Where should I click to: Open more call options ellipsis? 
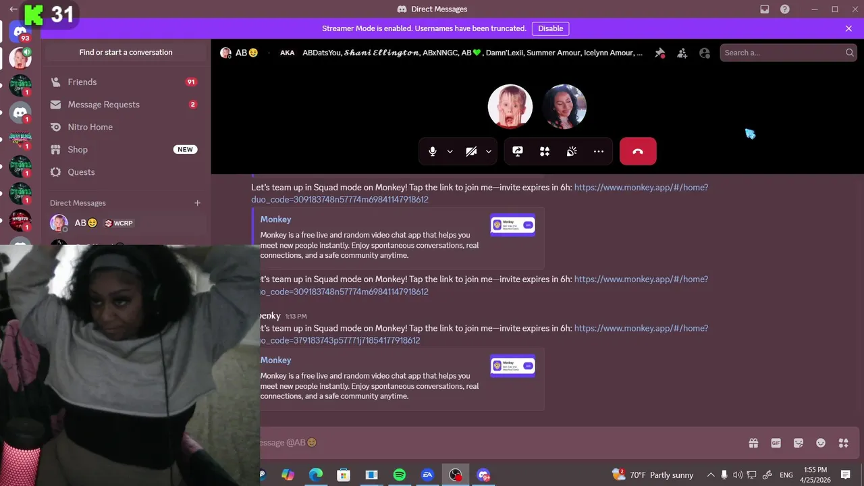coord(599,151)
